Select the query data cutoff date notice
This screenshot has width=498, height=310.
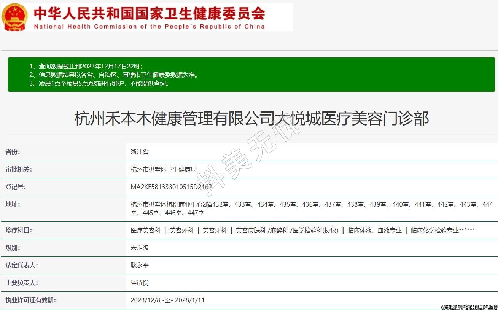pos(86,66)
